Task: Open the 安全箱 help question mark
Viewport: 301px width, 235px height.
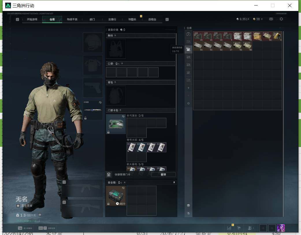Action: pyautogui.click(x=125, y=183)
